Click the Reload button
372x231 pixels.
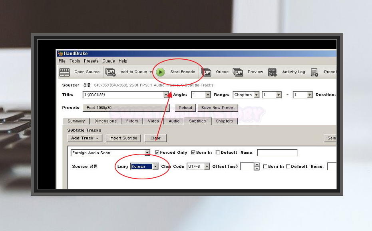185,108
